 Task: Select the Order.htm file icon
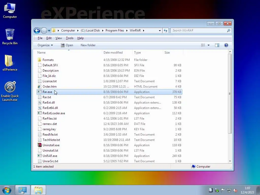[39, 87]
